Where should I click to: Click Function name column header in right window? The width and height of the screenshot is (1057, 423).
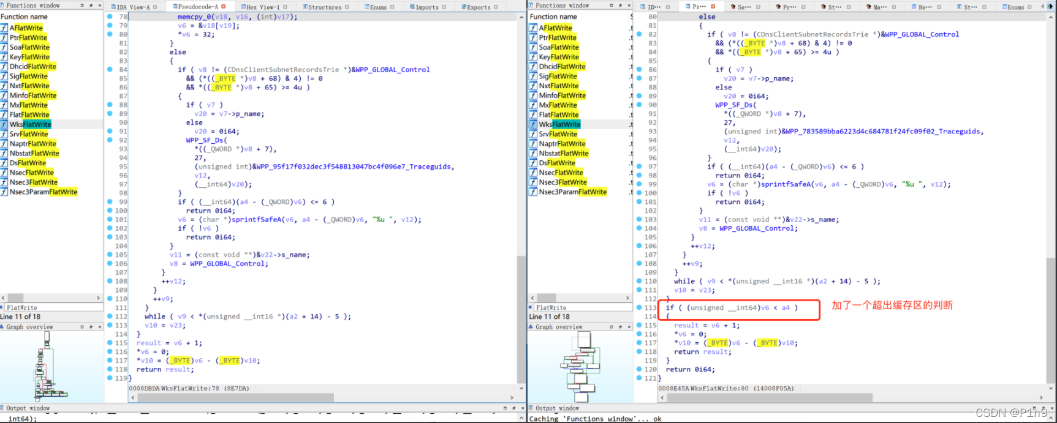553,17
